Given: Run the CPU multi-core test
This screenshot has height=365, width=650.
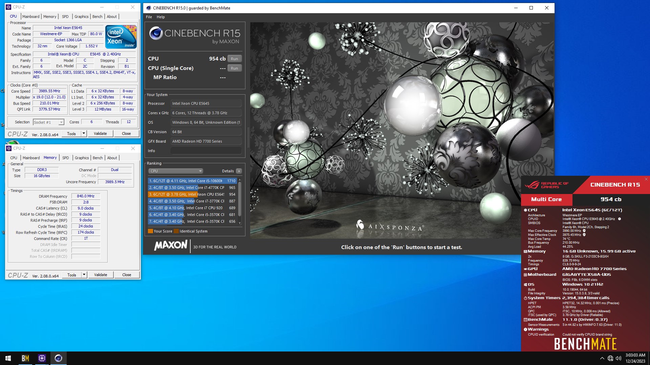Looking at the screenshot, I should click(x=234, y=59).
